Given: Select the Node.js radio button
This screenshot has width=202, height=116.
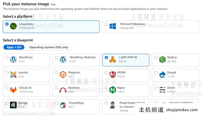Looking at the screenshot, I should tap(156, 57).
